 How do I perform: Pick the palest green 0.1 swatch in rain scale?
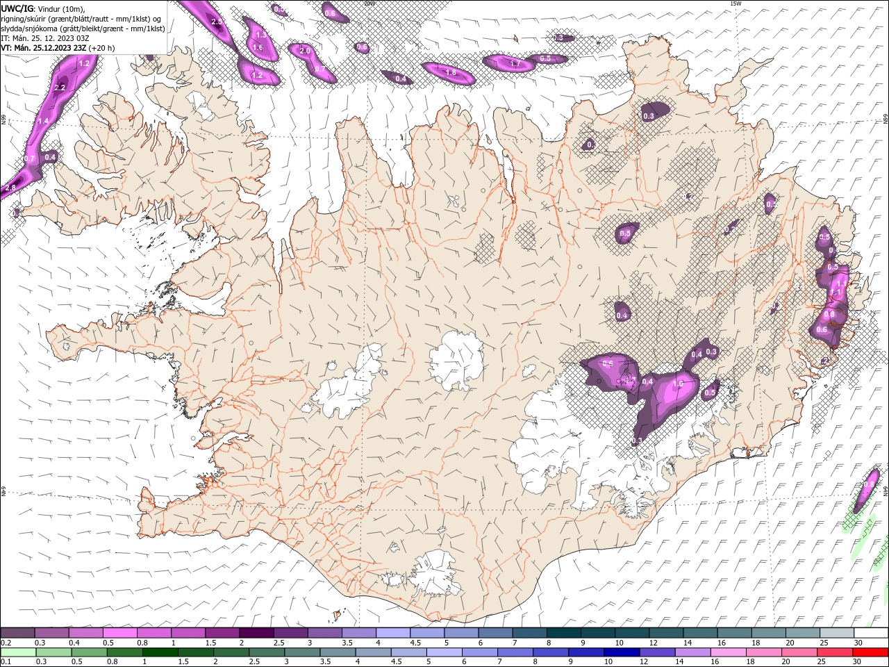(x=17, y=652)
